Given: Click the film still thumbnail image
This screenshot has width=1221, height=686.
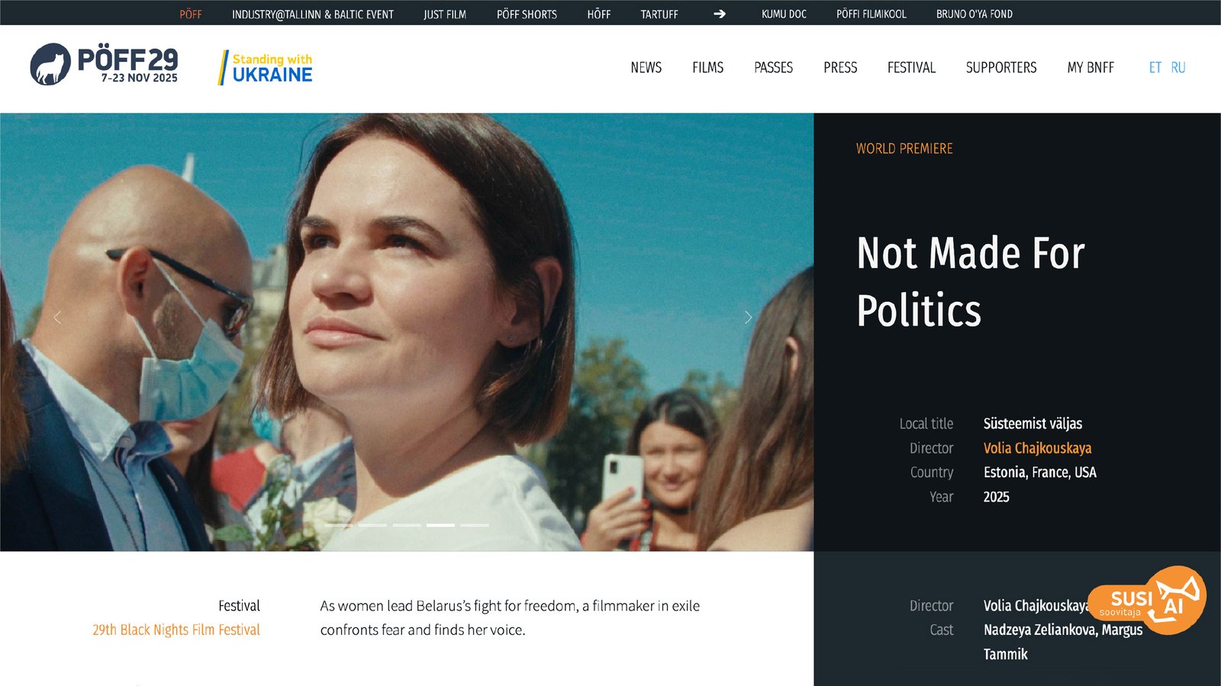Looking at the screenshot, I should coord(407,332).
